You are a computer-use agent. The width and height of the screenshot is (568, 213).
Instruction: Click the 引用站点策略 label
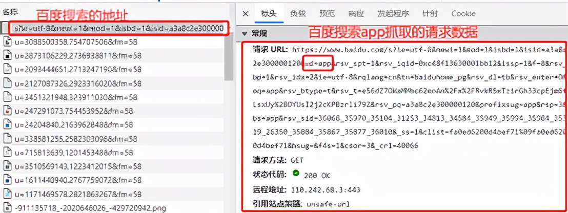tap(277, 204)
